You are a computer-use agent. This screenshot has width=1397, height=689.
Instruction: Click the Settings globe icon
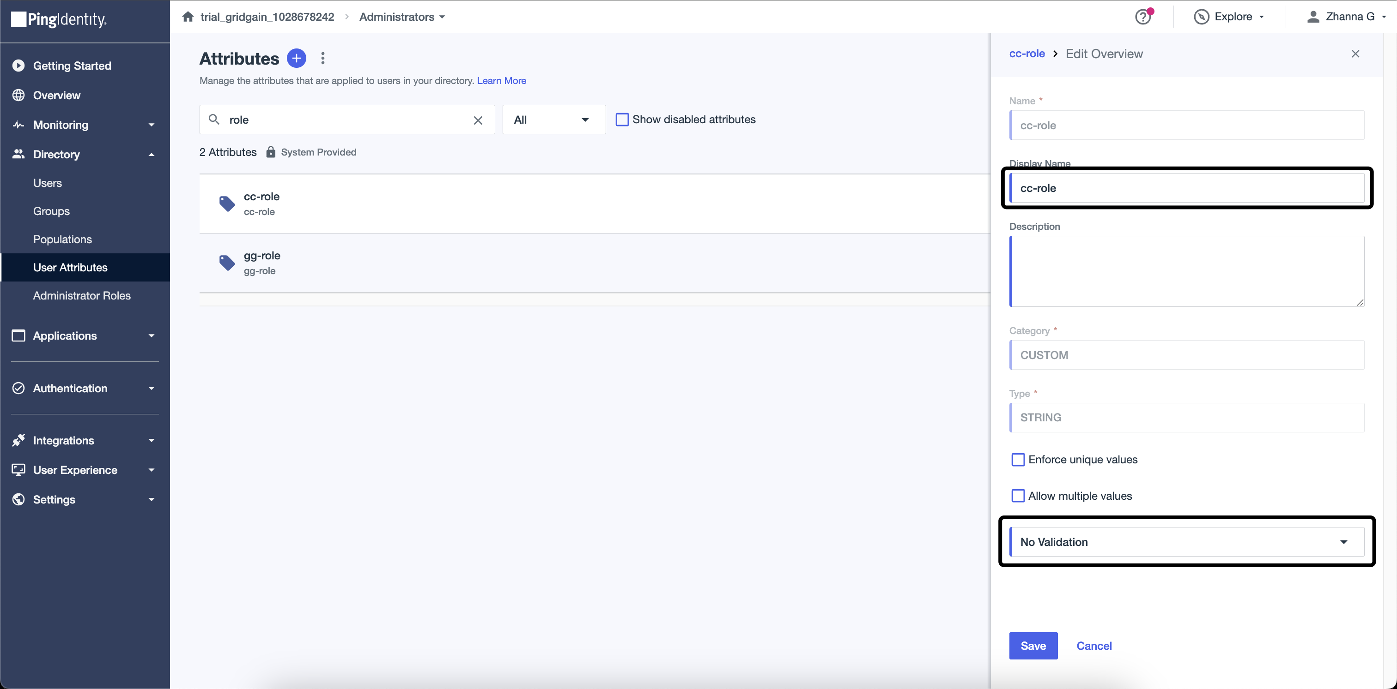(18, 499)
